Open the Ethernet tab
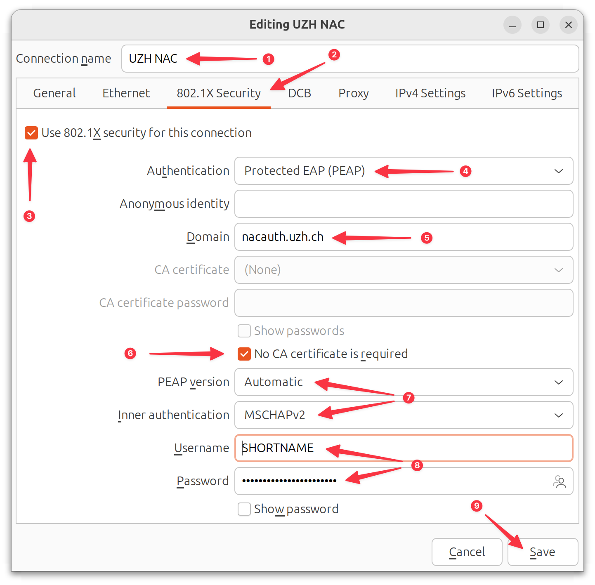This screenshot has height=585, width=595. pos(126,93)
